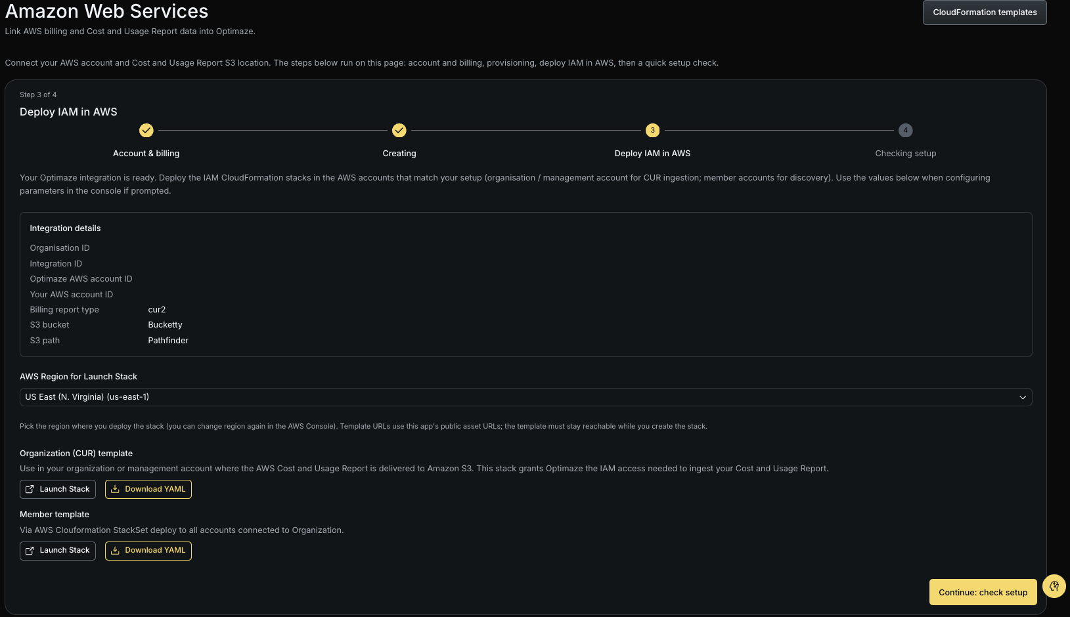Click the Account & billing completed checkmark icon
Viewport: 1070px width, 617px height.
pyautogui.click(x=146, y=131)
